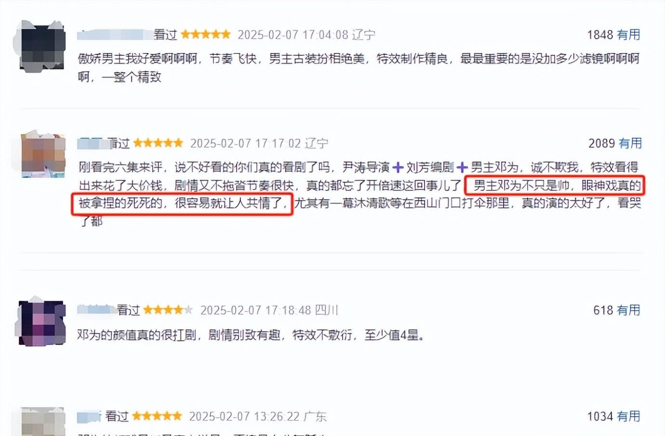The height and width of the screenshot is (436, 665).
Task: Open the Sichuan reviewer's blurred username
Action: (x=96, y=310)
